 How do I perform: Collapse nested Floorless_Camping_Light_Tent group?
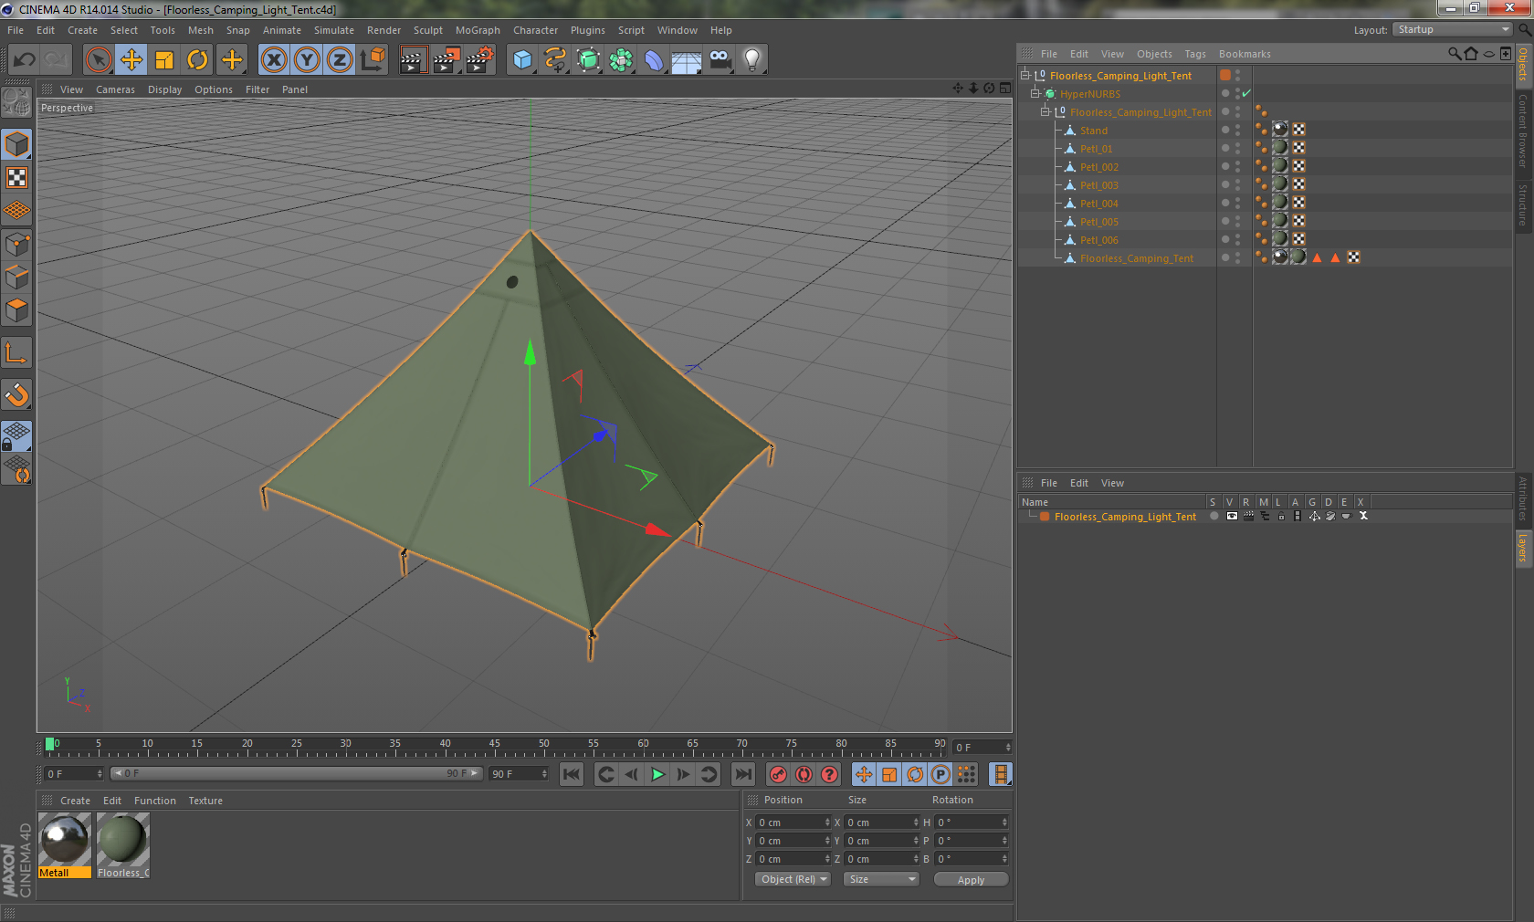tap(1045, 112)
